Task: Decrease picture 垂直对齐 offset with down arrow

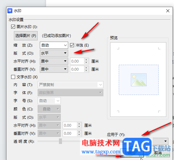Action: pos(86,71)
